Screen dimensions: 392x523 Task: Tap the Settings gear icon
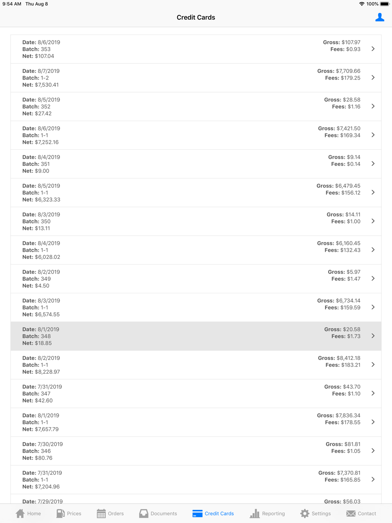305,513
